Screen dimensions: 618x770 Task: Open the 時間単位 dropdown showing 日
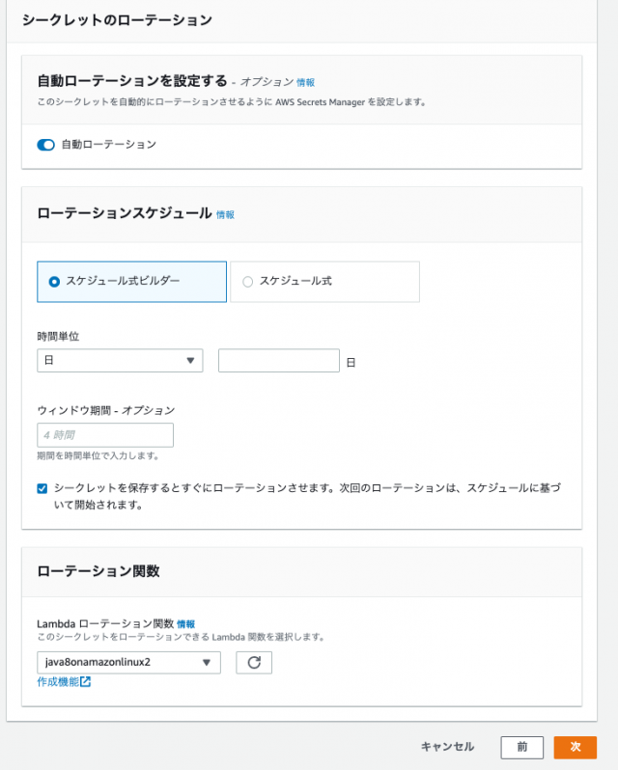120,361
